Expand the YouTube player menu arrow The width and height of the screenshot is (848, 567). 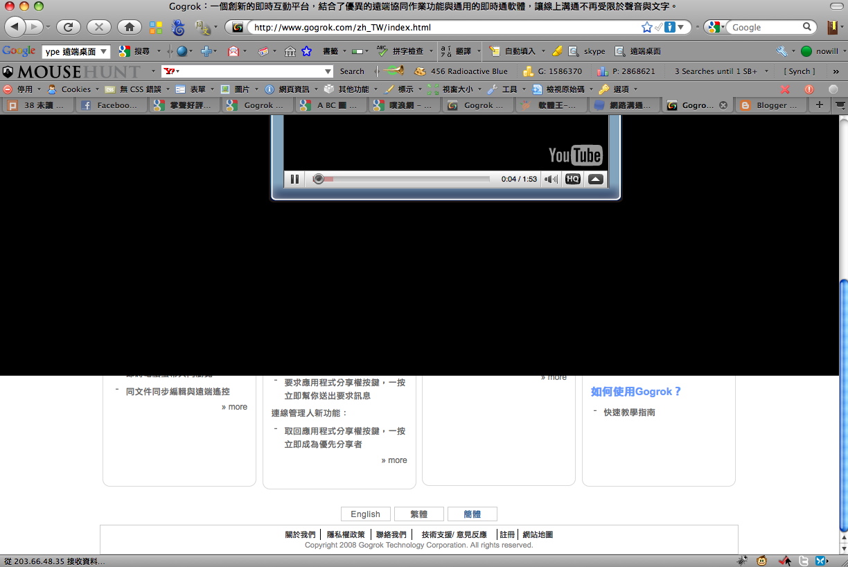pyautogui.click(x=596, y=179)
